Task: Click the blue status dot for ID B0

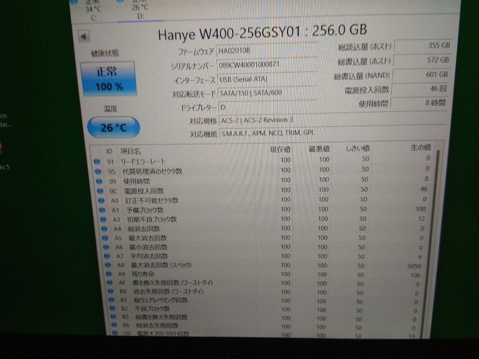Action: [110, 291]
